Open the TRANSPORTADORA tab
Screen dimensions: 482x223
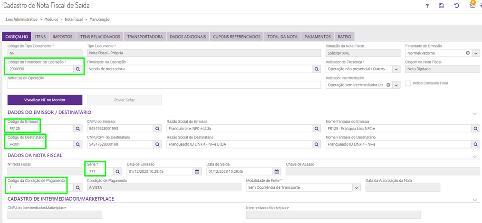(145, 37)
